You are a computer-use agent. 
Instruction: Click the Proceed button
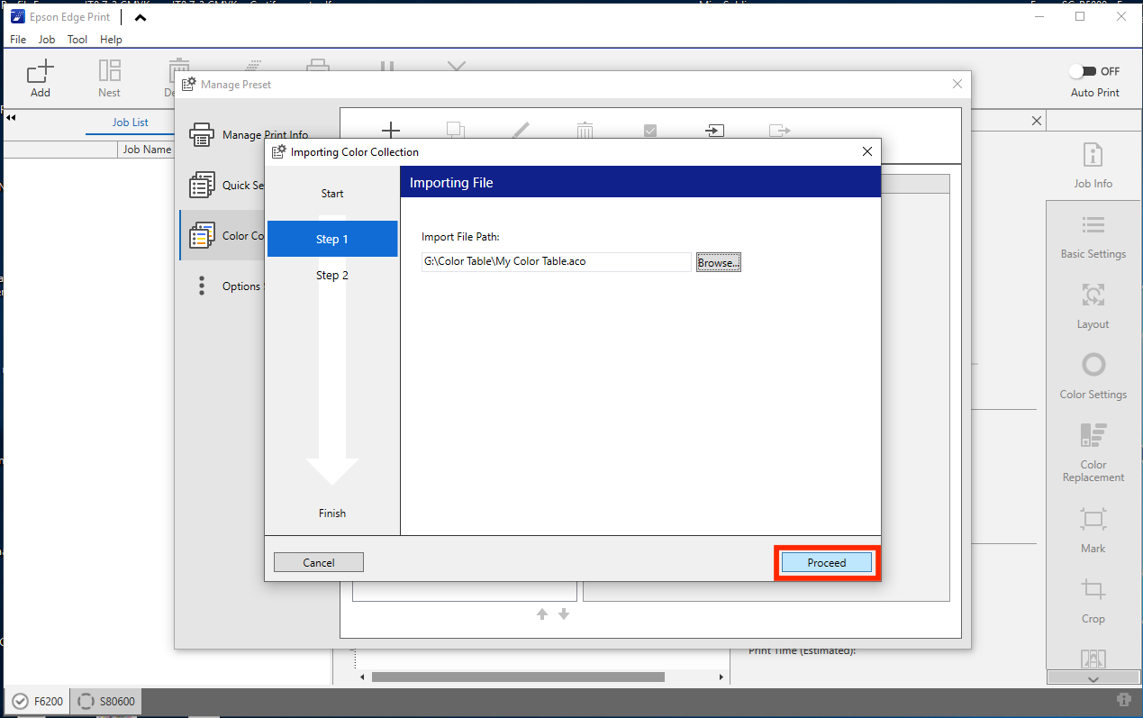[827, 563]
